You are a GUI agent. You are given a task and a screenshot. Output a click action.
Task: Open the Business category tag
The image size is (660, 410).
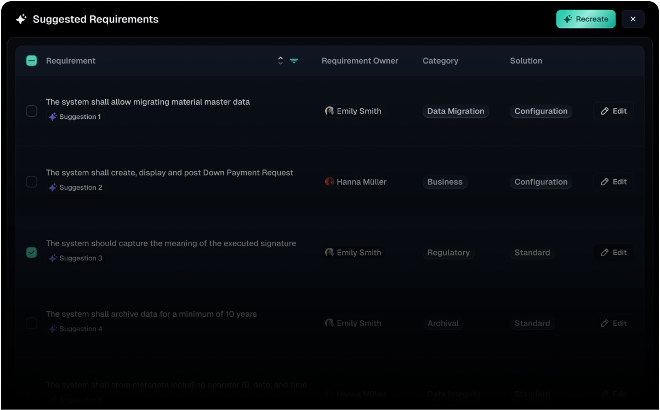pos(445,182)
